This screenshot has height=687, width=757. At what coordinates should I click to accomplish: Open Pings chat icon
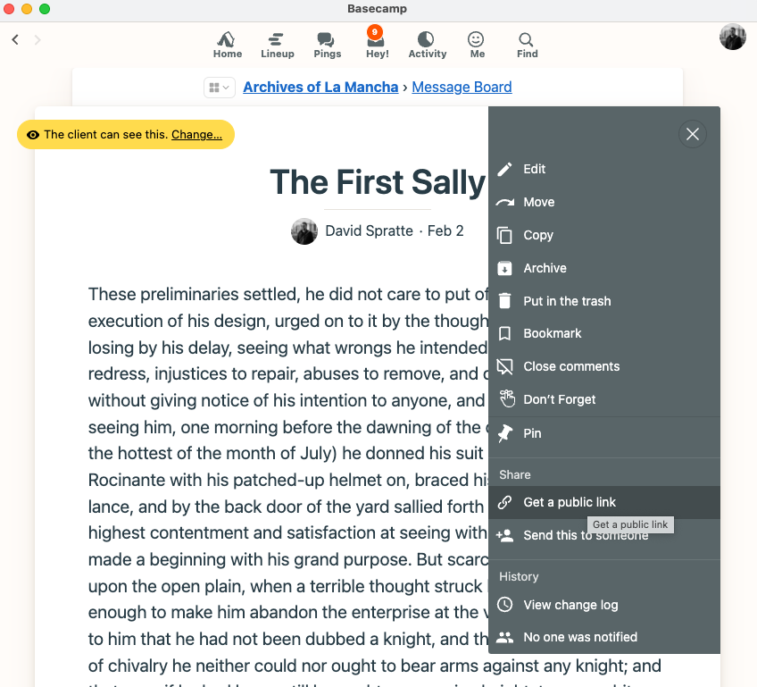click(x=328, y=46)
